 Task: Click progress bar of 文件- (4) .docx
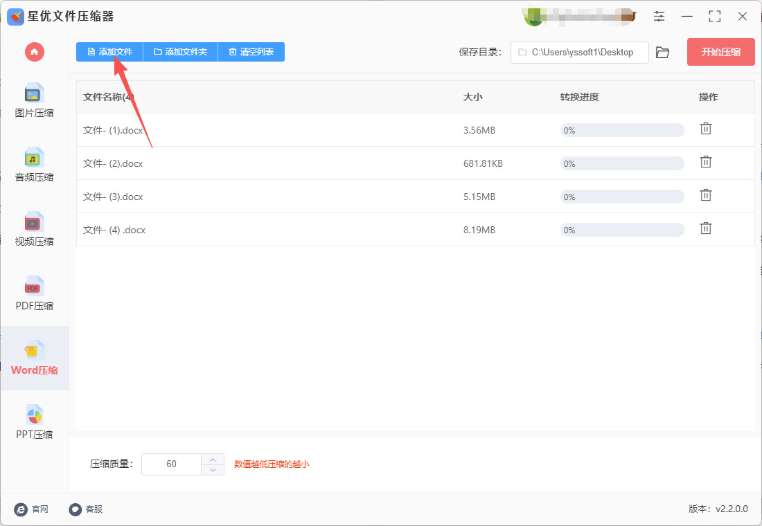(622, 230)
